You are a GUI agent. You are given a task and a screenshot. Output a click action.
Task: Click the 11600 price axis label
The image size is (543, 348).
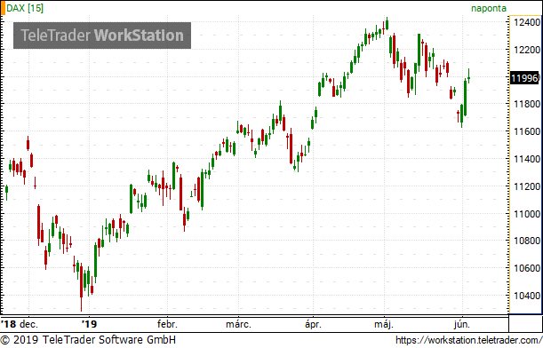coord(527,131)
